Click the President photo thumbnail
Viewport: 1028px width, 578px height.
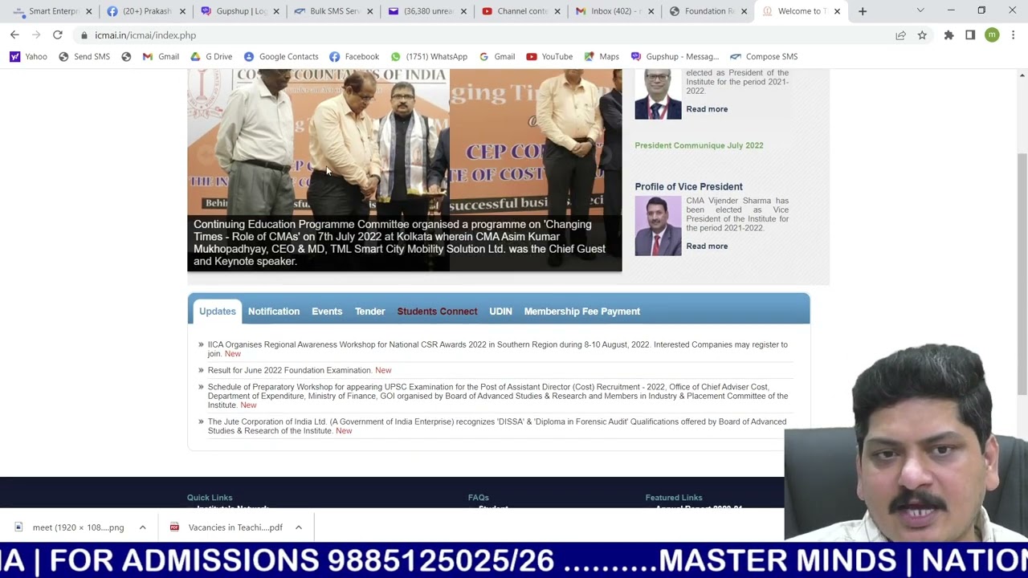coord(658,94)
